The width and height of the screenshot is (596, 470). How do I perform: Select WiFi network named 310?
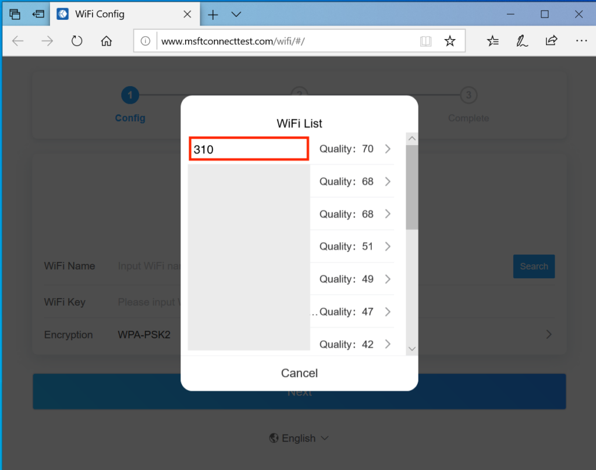249,149
